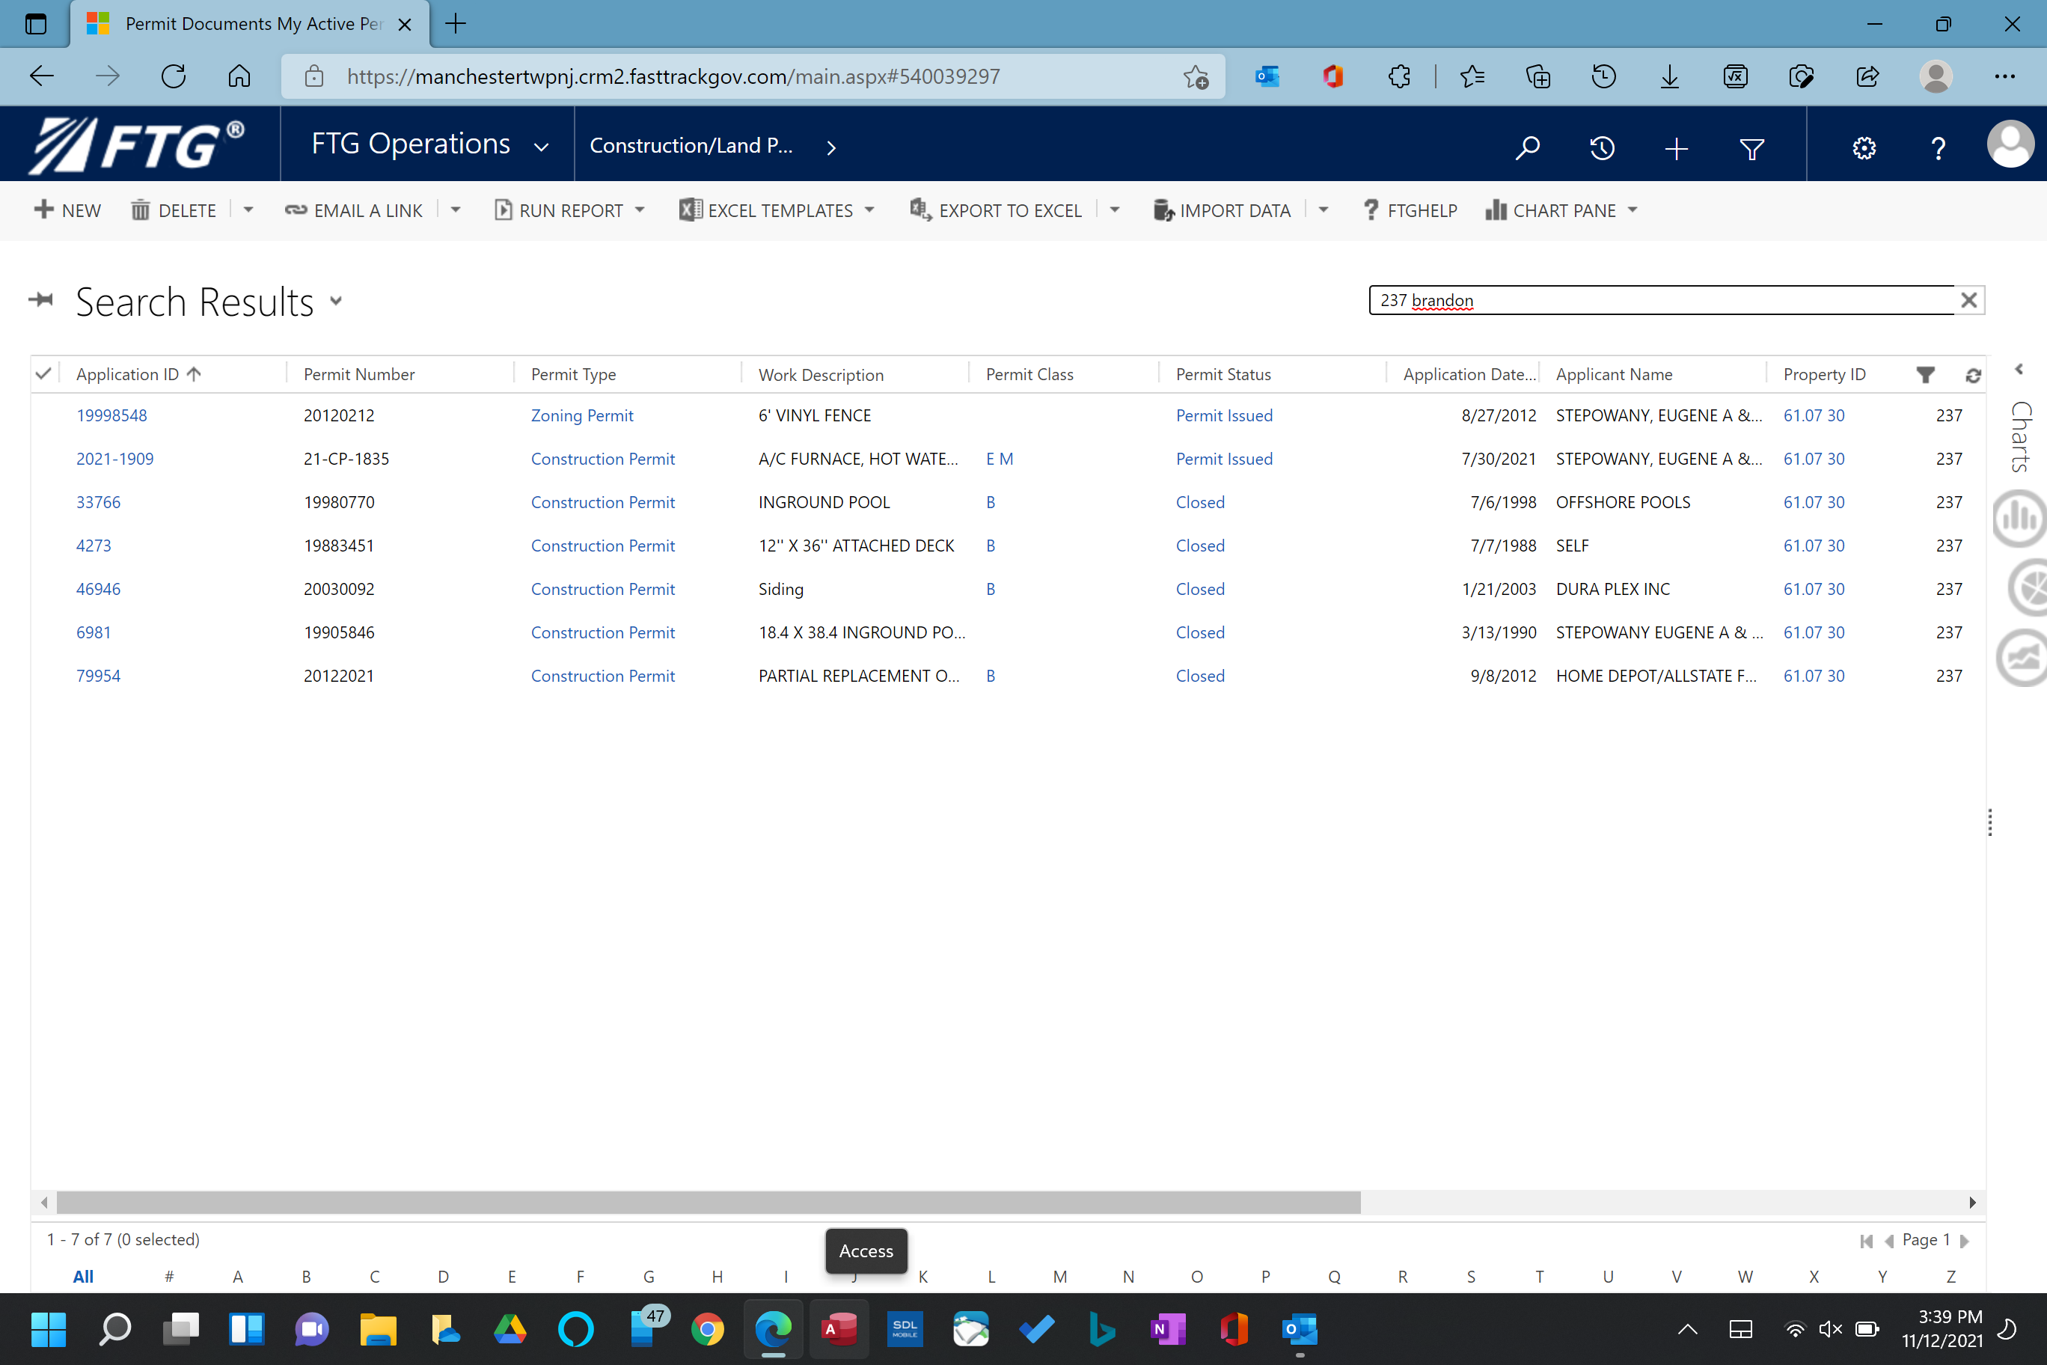
Task: Open the IMPORT DATA dropdown arrow
Action: pos(1323,210)
